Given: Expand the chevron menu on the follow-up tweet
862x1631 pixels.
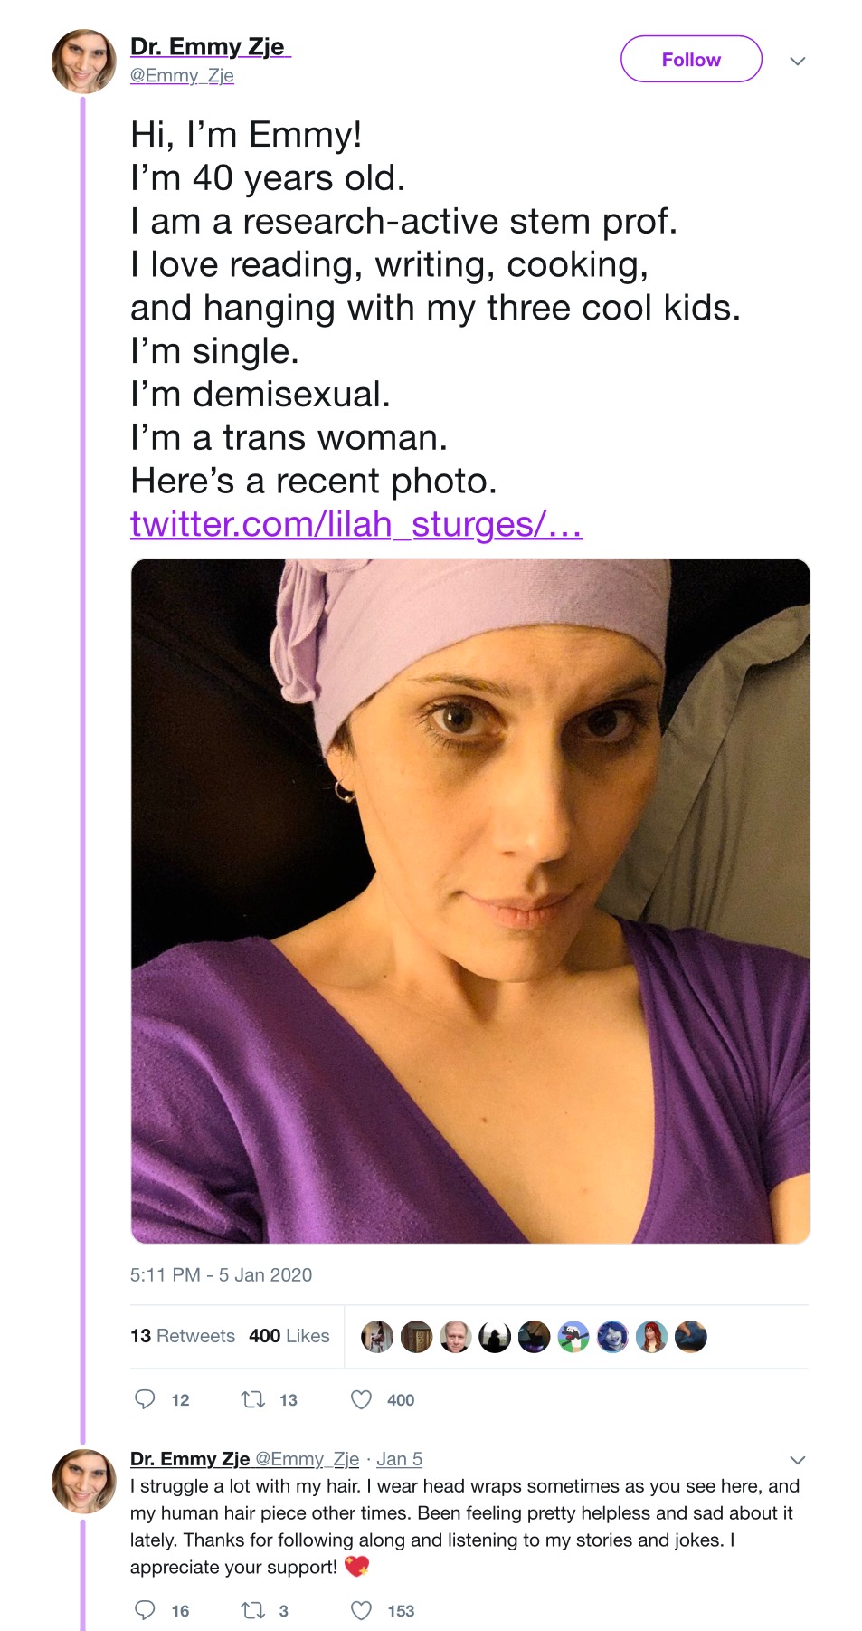Looking at the screenshot, I should 797,1460.
